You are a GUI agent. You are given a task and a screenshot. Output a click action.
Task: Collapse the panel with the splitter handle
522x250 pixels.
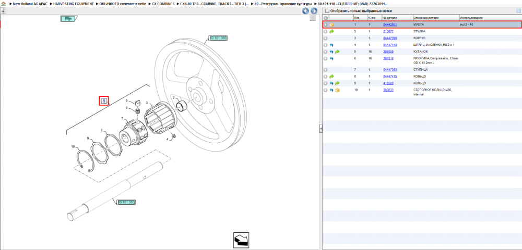pyautogui.click(x=321, y=128)
